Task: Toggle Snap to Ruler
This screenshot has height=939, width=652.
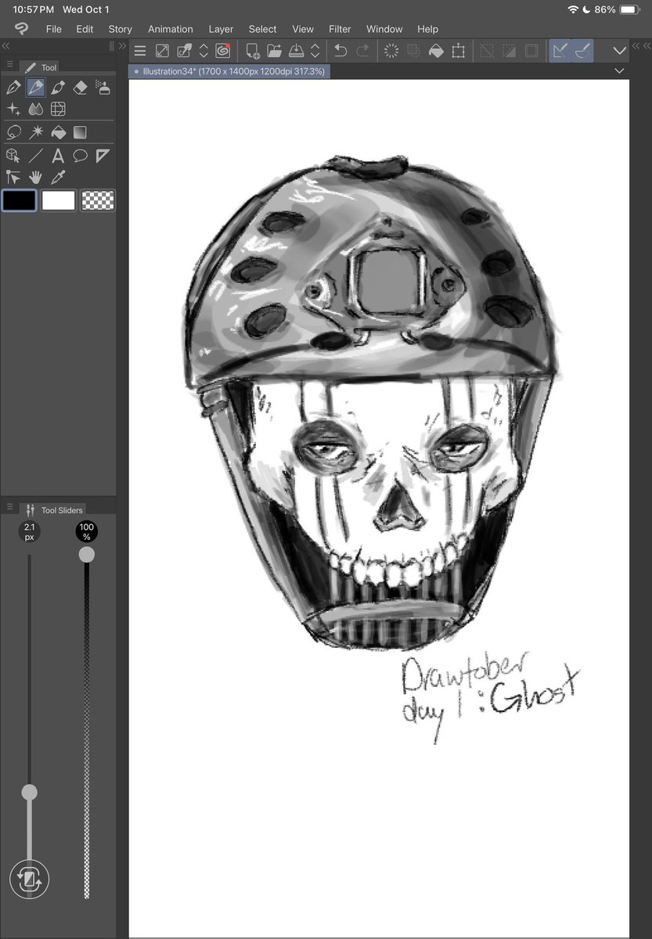Action: (560, 52)
